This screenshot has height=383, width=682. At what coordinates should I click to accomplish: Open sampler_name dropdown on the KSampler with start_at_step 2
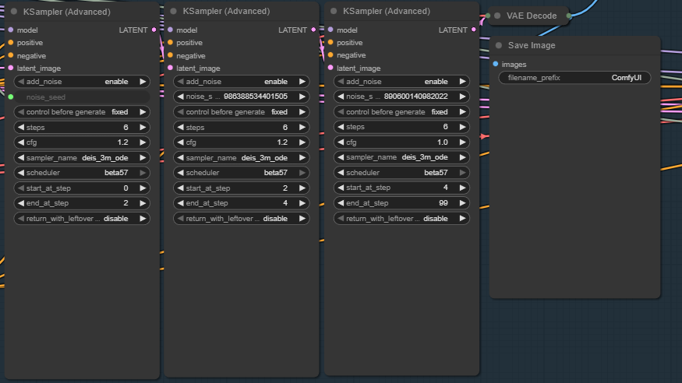(x=242, y=157)
